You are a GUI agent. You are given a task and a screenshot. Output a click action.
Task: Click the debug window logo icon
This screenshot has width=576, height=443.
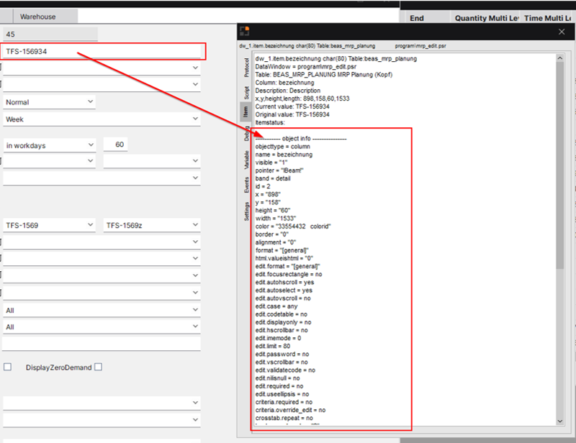(244, 31)
